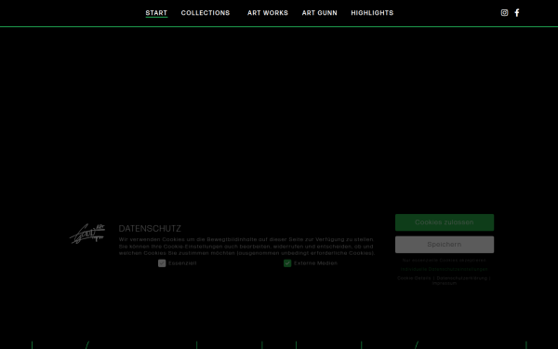Open the Datenschutzerklärung link

click(462, 278)
